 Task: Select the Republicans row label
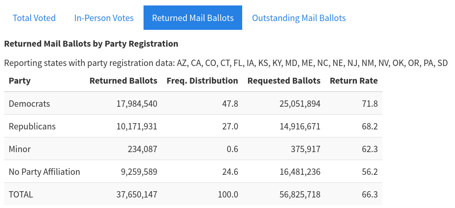(32, 126)
